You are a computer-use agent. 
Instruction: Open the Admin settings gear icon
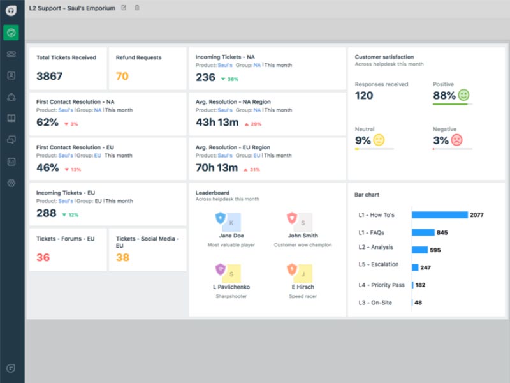pos(11,182)
